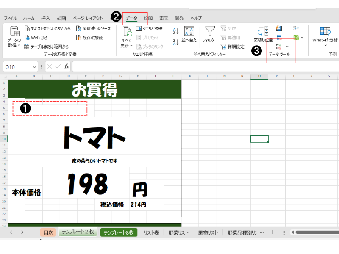Expand the data validation dropdown arrow
Screen dimensions: 339x254
point(287,46)
